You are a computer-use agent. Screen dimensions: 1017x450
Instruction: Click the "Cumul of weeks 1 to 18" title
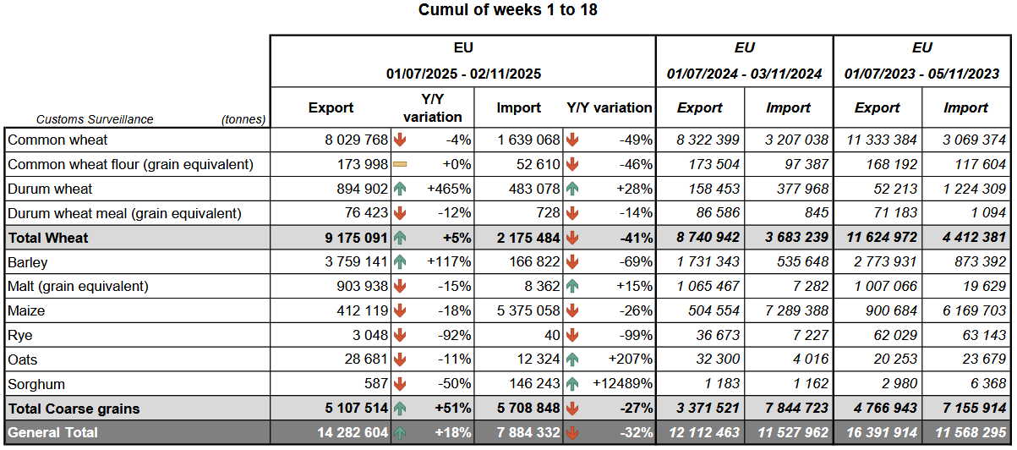point(508,10)
